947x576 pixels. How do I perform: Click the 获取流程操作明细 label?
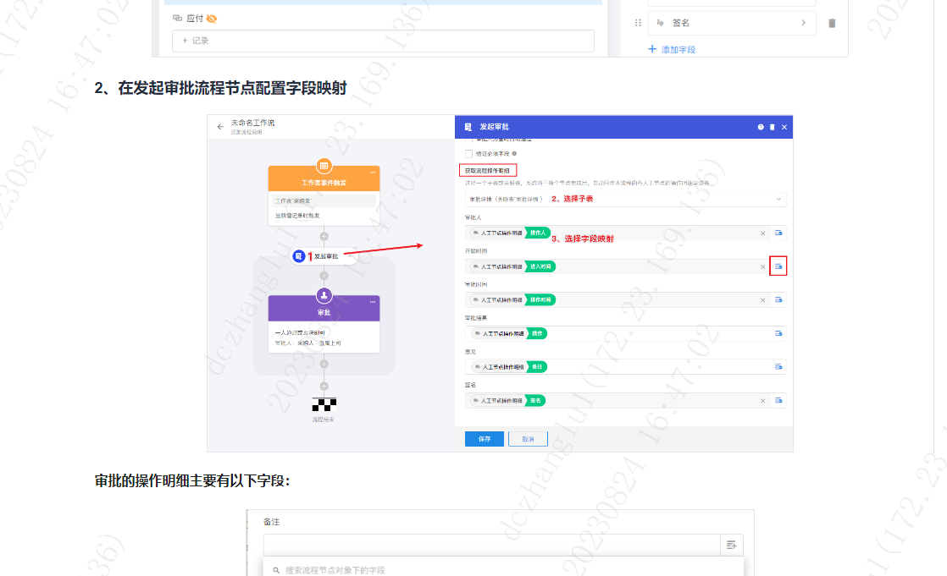487,171
